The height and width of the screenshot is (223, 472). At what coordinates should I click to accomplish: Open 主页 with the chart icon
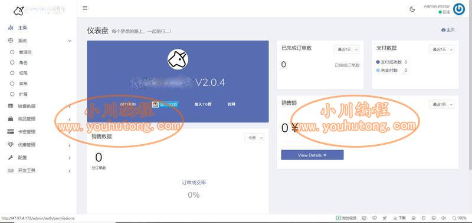[18, 28]
